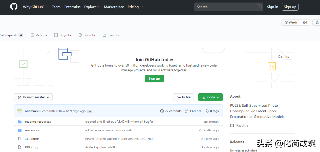This screenshot has height=152, width=320.
Task: Click the resources folder icon
Action: 20,130
